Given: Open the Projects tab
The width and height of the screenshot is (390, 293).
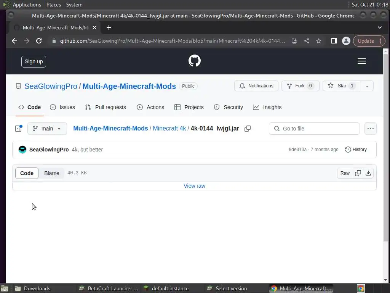Looking at the screenshot, I should pos(189,107).
